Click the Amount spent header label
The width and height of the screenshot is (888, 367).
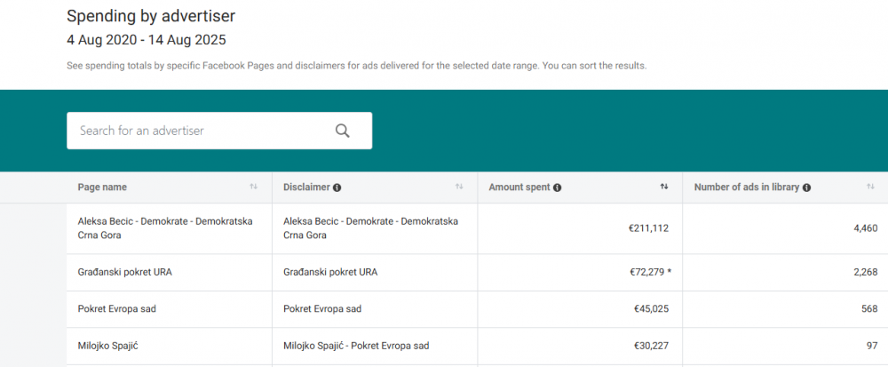tap(519, 187)
